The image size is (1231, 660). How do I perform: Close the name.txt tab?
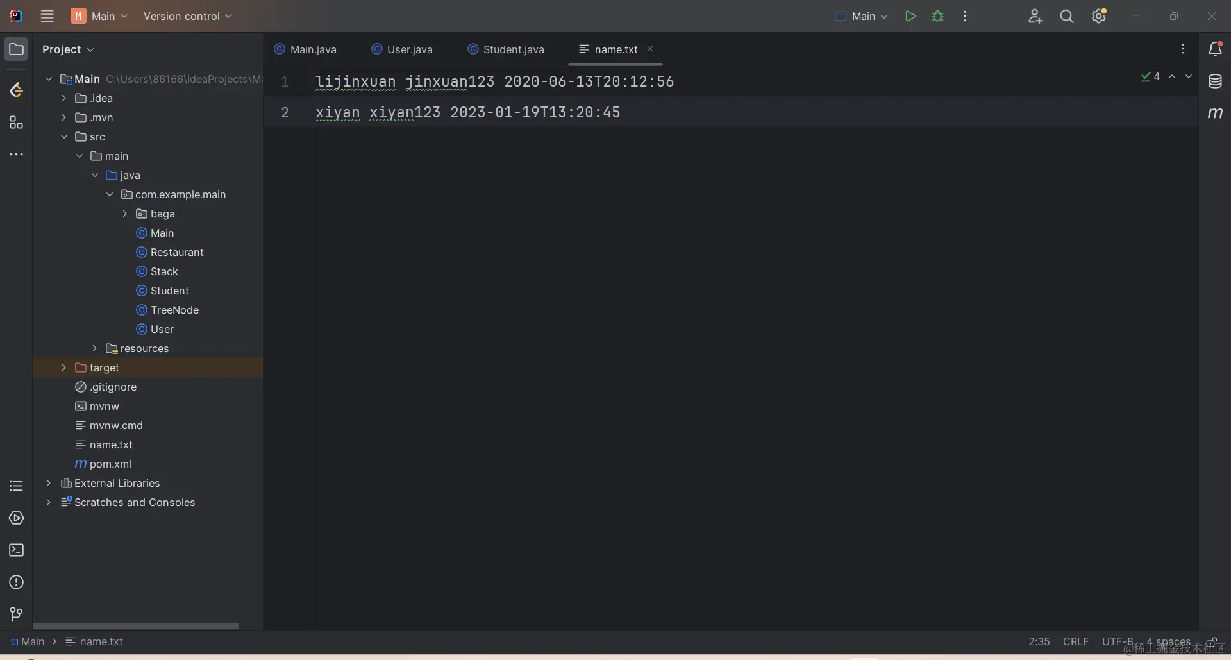(650, 49)
